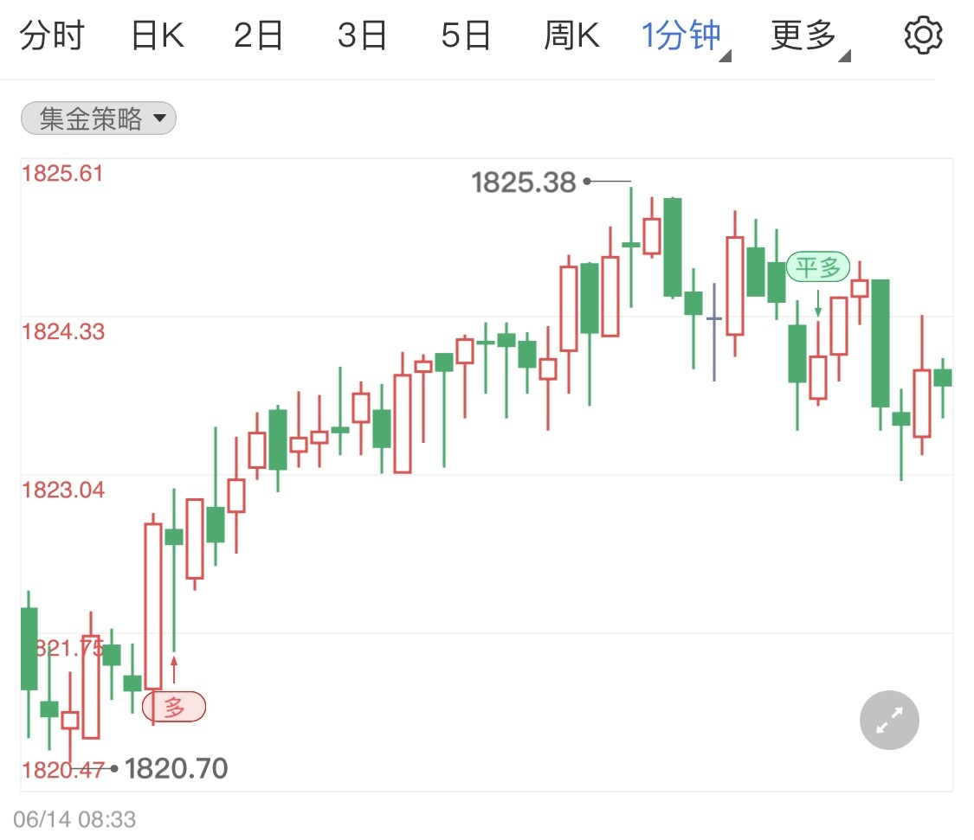Switch to the 2日 tab

pyautogui.click(x=258, y=35)
